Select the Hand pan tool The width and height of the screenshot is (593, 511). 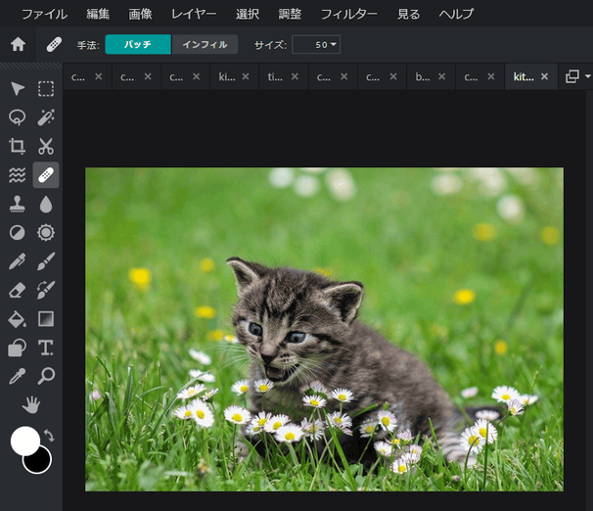coord(31,404)
